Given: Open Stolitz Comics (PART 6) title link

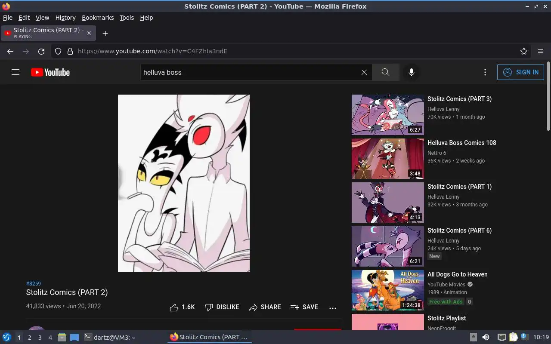Looking at the screenshot, I should click(459, 230).
